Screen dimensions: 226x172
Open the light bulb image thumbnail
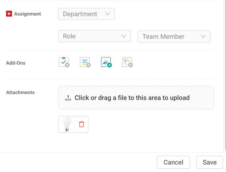67,124
